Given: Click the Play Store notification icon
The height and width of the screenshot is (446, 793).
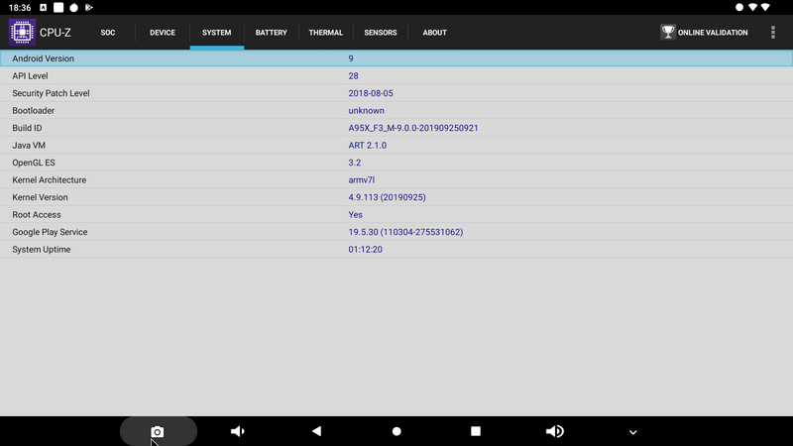Looking at the screenshot, I should pyautogui.click(x=89, y=7).
